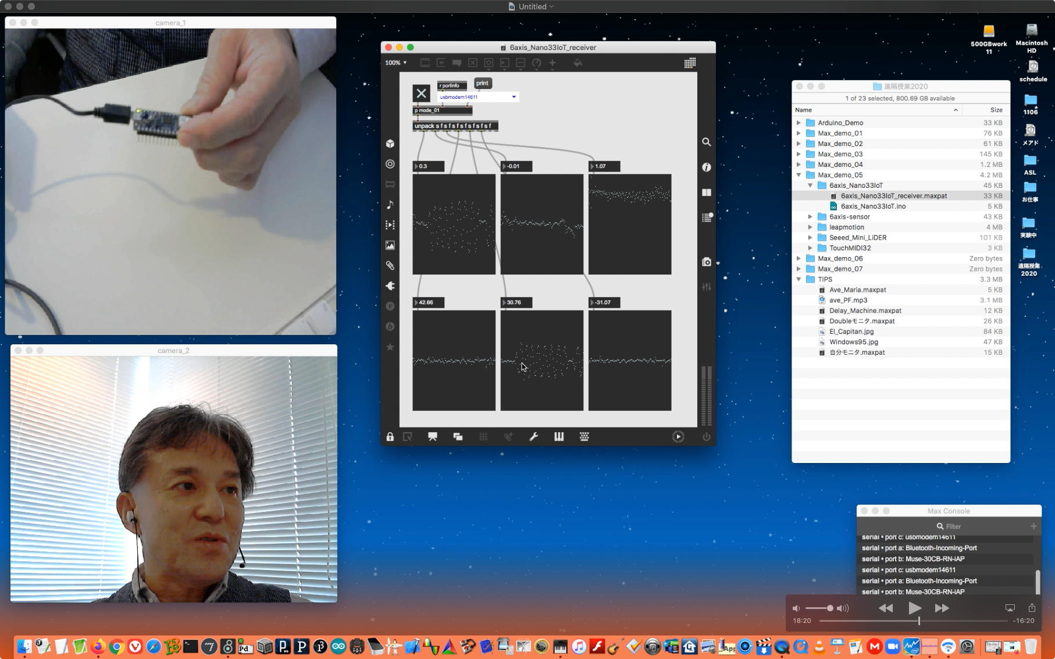Open the patcher search magnifier icon
The height and width of the screenshot is (659, 1055).
pos(706,142)
